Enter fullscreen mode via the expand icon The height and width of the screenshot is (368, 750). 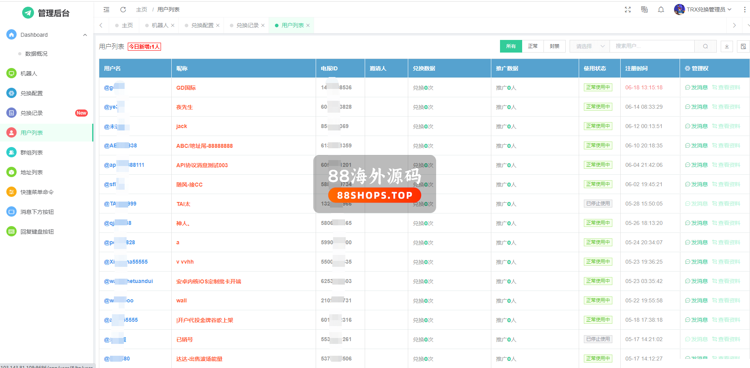(x=628, y=9)
